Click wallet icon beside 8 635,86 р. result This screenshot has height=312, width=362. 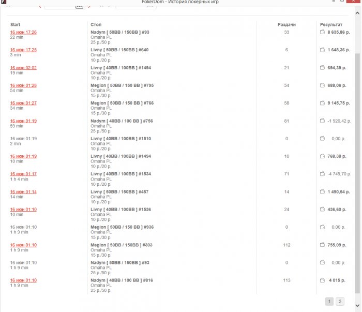coord(322,32)
